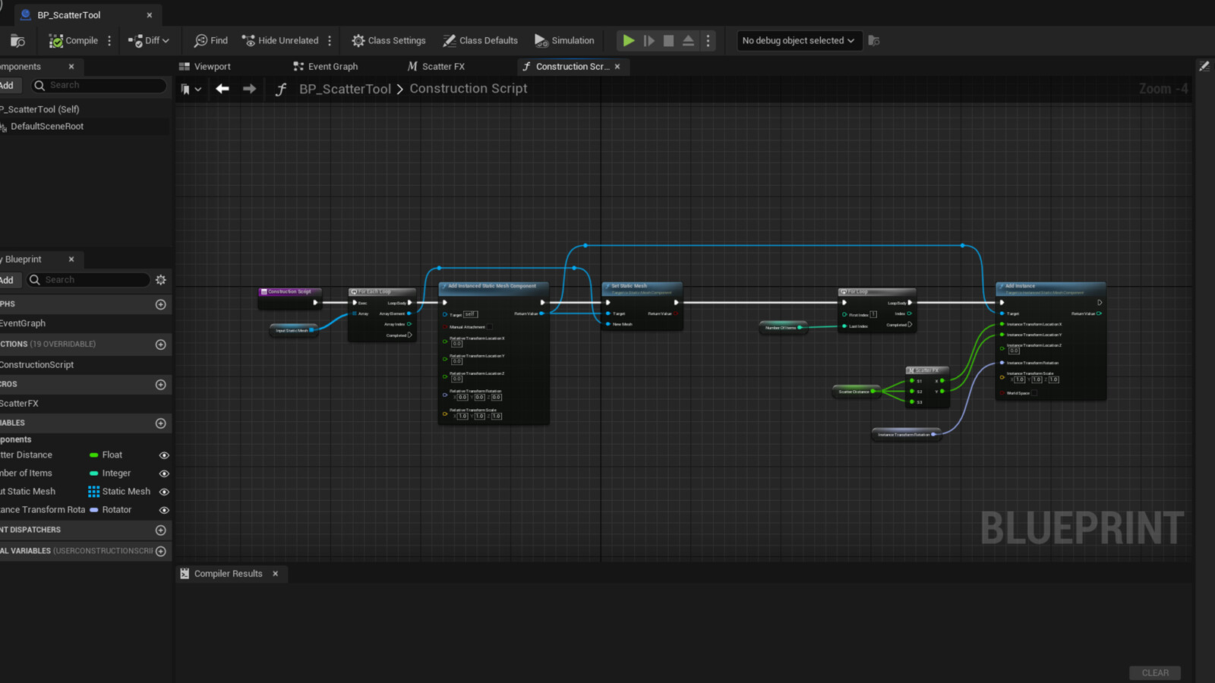
Task: Add new function with plus icon
Action: tap(161, 345)
